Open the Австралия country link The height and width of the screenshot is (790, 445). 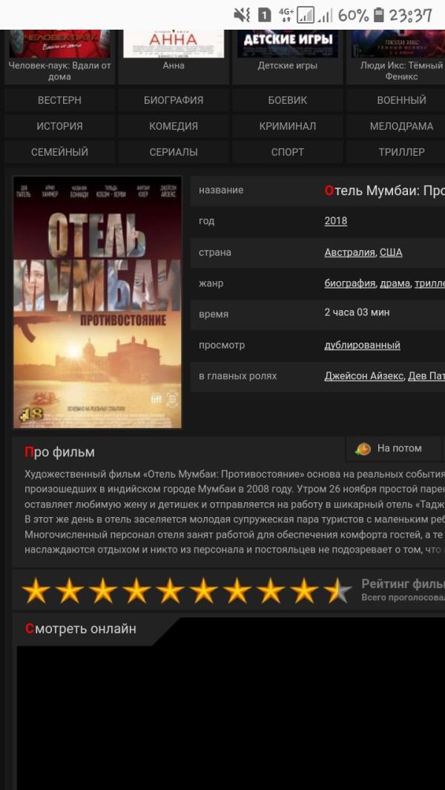pyautogui.click(x=350, y=252)
